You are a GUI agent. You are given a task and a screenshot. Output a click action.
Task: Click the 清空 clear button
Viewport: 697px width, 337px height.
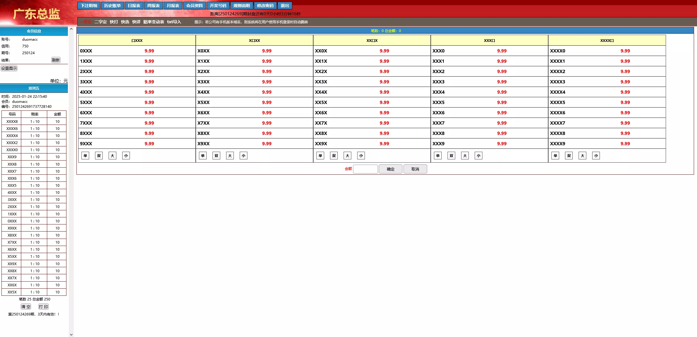26,307
